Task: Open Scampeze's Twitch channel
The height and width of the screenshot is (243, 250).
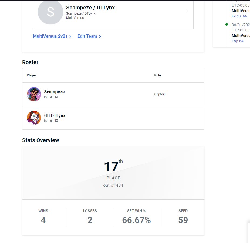Action: pyautogui.click(x=46, y=97)
